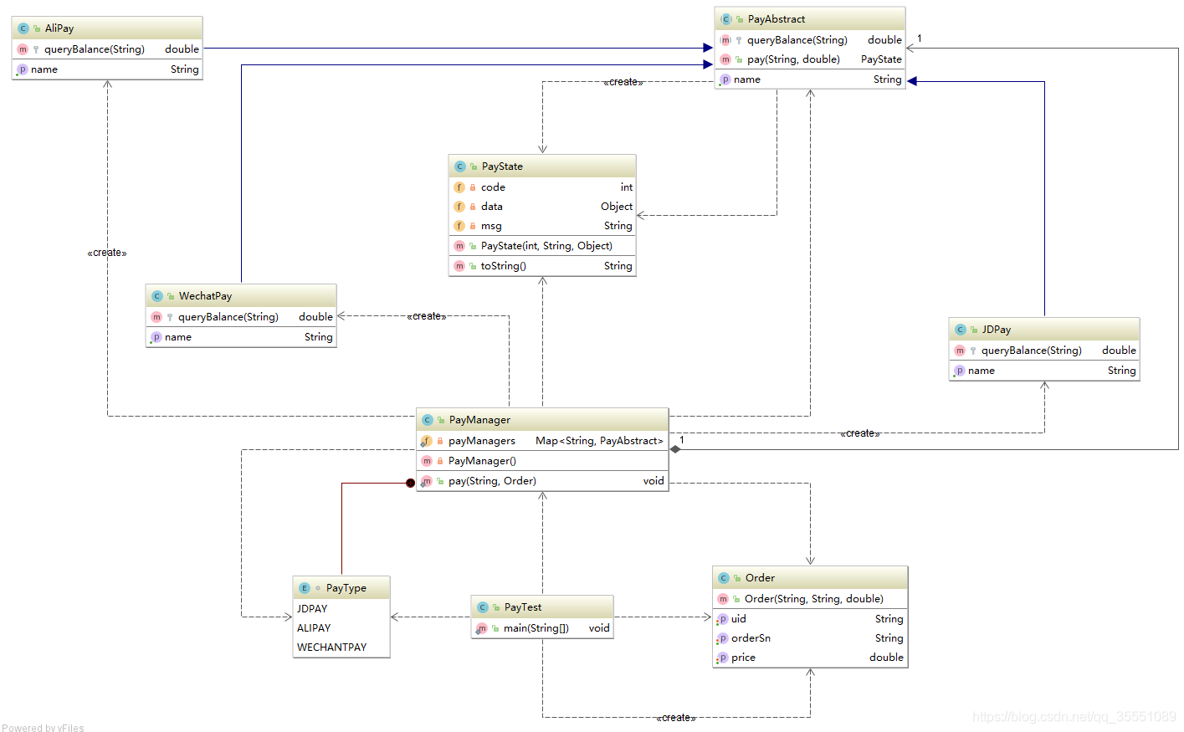Click queryBalance(String) method in PayAbstract

click(x=797, y=40)
